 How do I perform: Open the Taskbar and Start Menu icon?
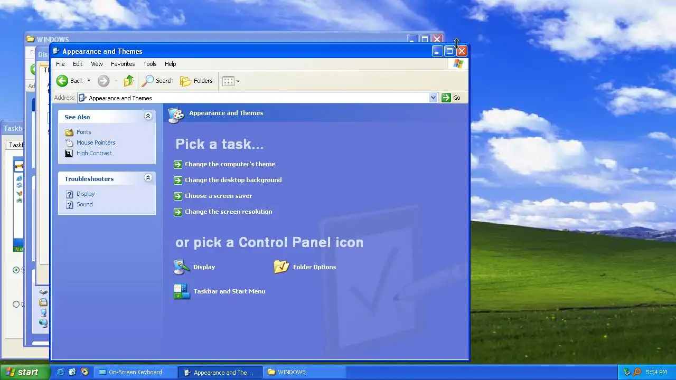tap(182, 291)
